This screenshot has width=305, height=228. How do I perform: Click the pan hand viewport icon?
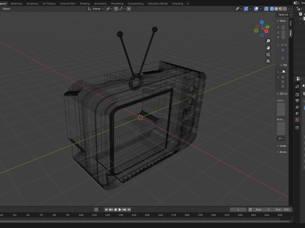pyautogui.click(x=268, y=47)
